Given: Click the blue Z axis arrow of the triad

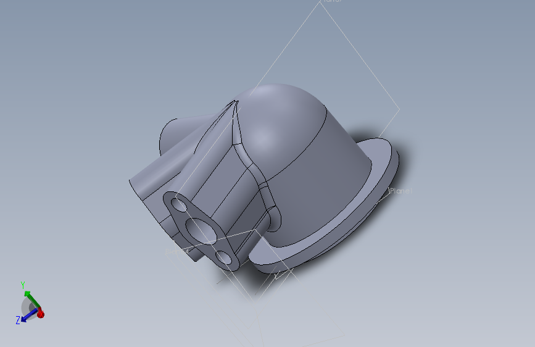Looking at the screenshot, I should pyautogui.click(x=28, y=316).
